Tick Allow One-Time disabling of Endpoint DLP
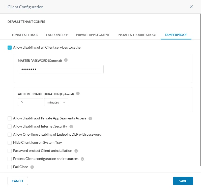Image resolution: width=201 pixels, height=188 pixels. pyautogui.click(x=10, y=135)
